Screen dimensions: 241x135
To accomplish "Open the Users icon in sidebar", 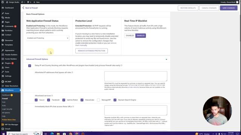I will (3, 67).
